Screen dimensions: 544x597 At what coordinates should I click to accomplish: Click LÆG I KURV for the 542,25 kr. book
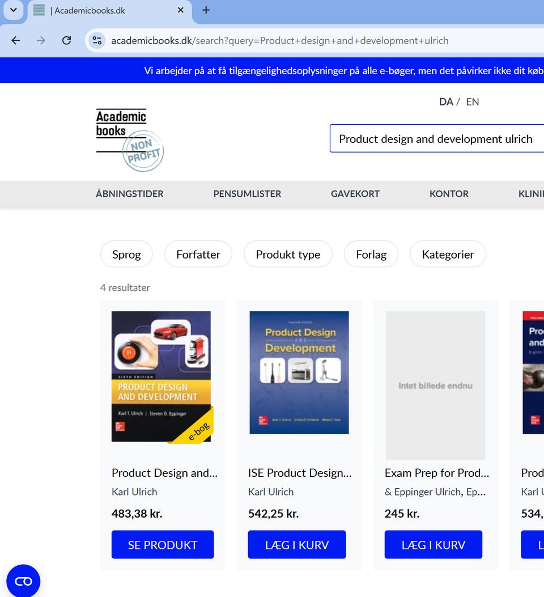point(297,544)
